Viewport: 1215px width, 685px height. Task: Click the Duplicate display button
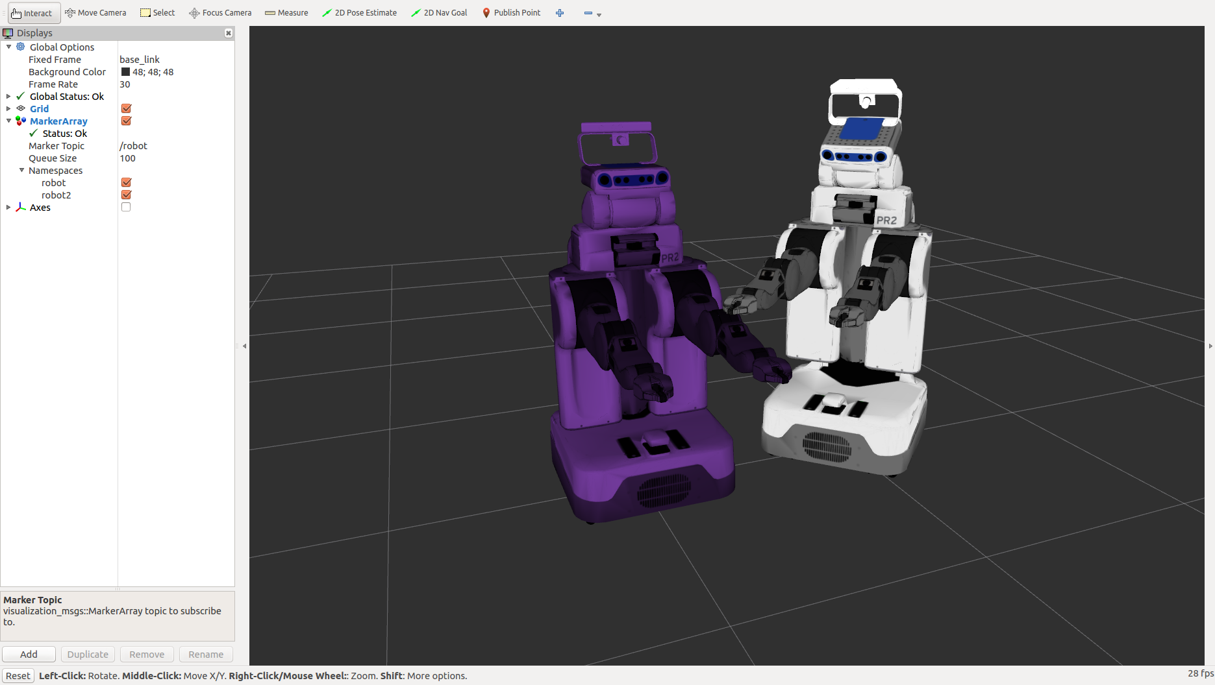click(88, 654)
